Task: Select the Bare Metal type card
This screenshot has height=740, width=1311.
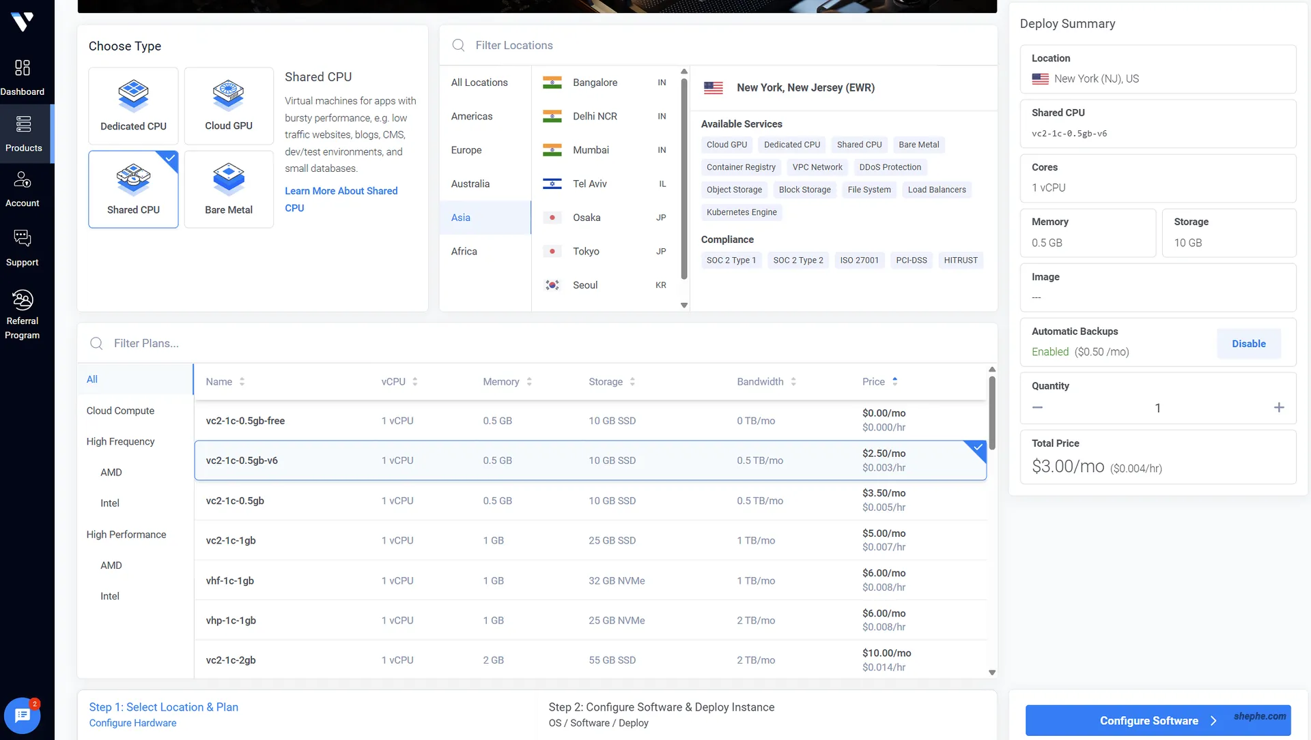Action: pyautogui.click(x=229, y=190)
